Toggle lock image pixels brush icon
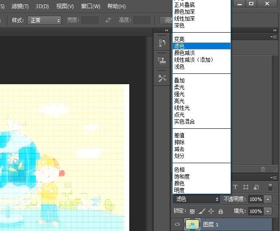The width and height of the screenshot is (280, 231). coord(201,211)
